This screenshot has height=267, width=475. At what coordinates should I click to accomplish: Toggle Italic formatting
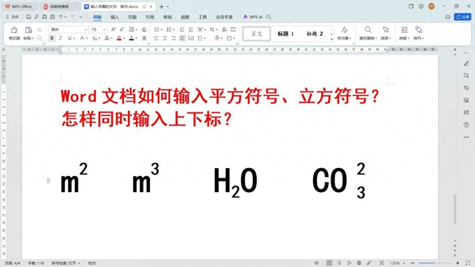61,38
